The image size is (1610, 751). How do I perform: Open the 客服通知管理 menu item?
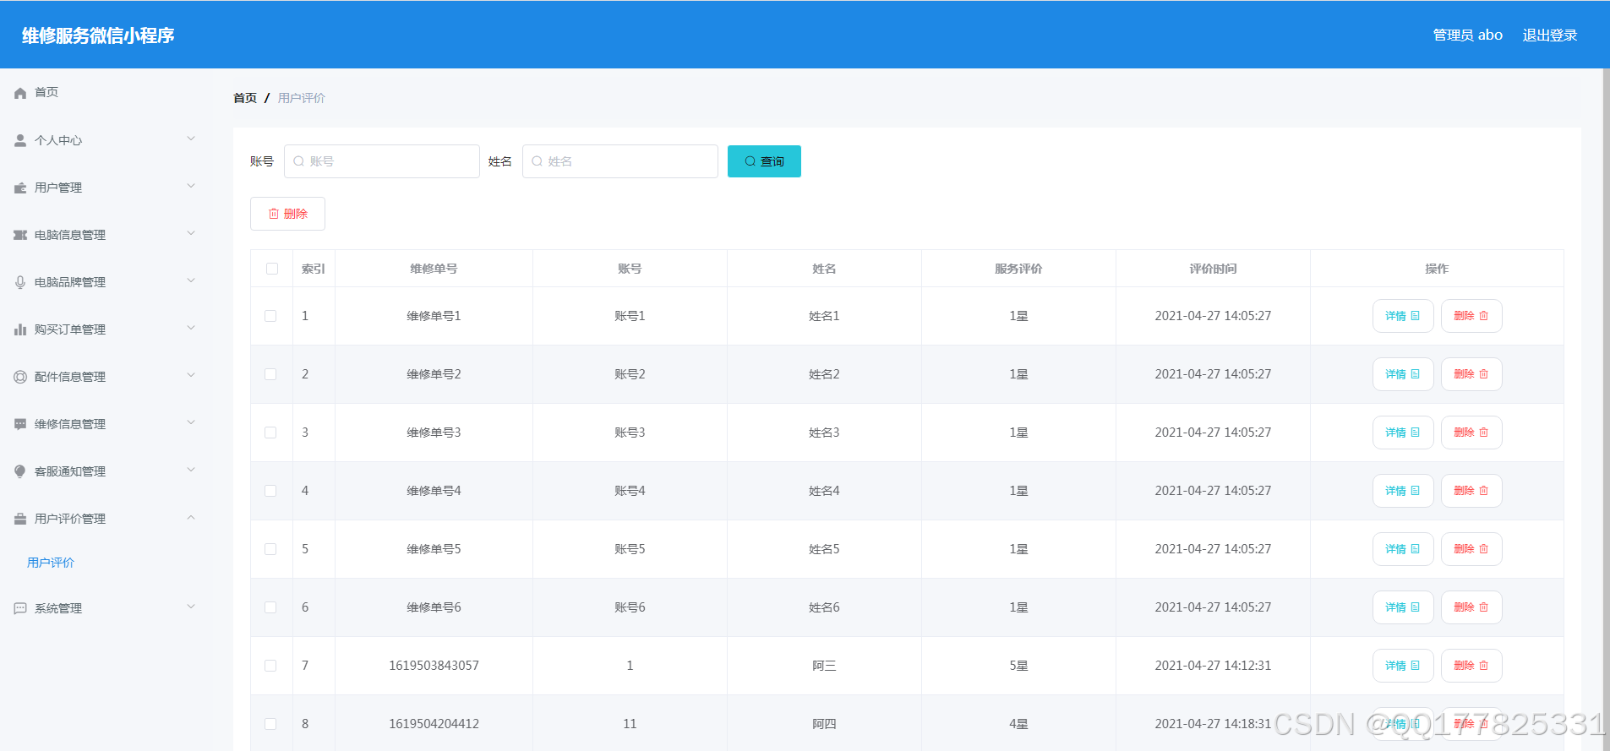point(70,471)
